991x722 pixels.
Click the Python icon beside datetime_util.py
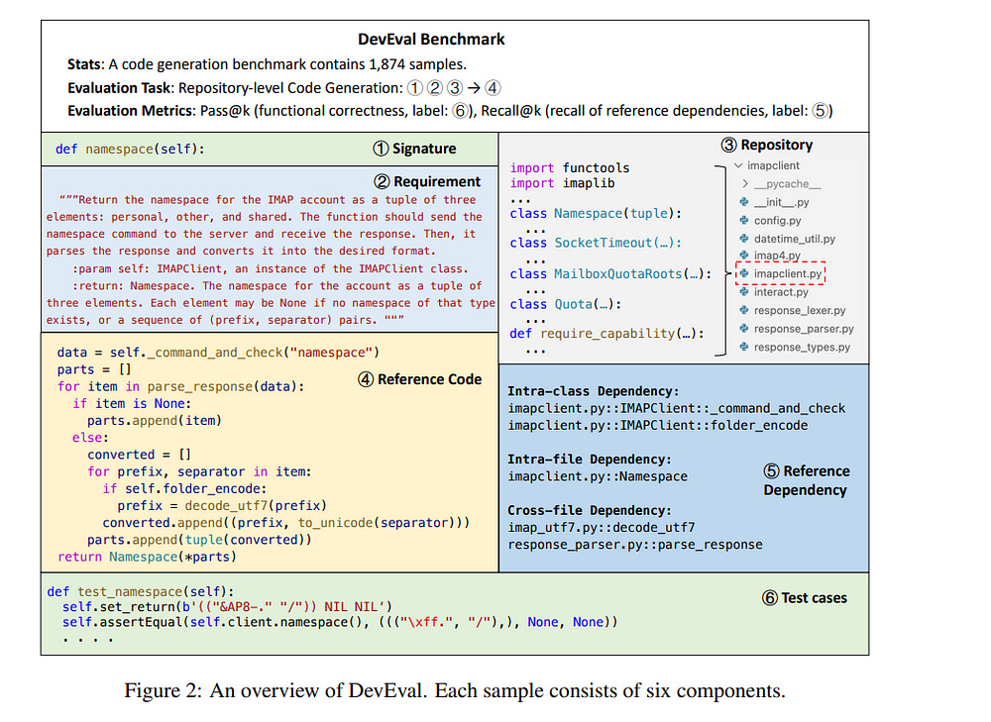(744, 239)
